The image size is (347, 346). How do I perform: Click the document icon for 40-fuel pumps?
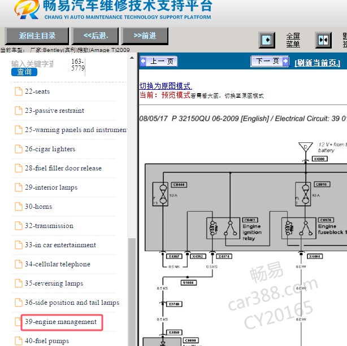19,341
